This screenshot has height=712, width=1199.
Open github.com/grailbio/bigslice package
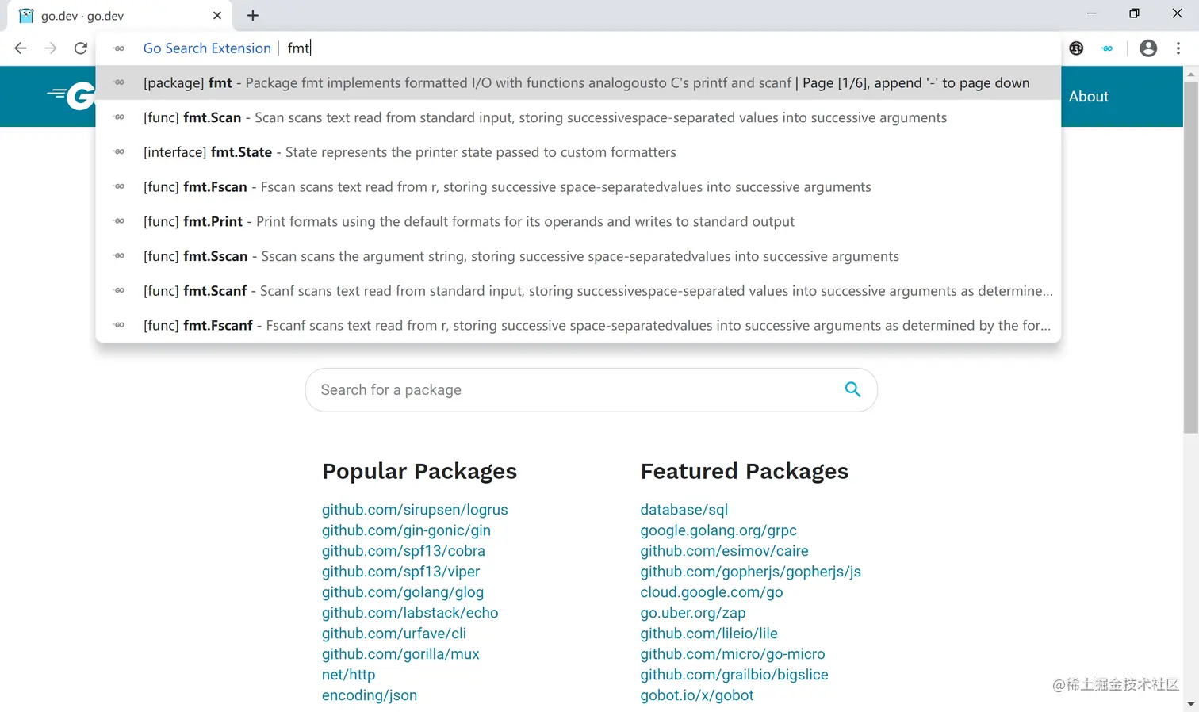tap(734, 675)
